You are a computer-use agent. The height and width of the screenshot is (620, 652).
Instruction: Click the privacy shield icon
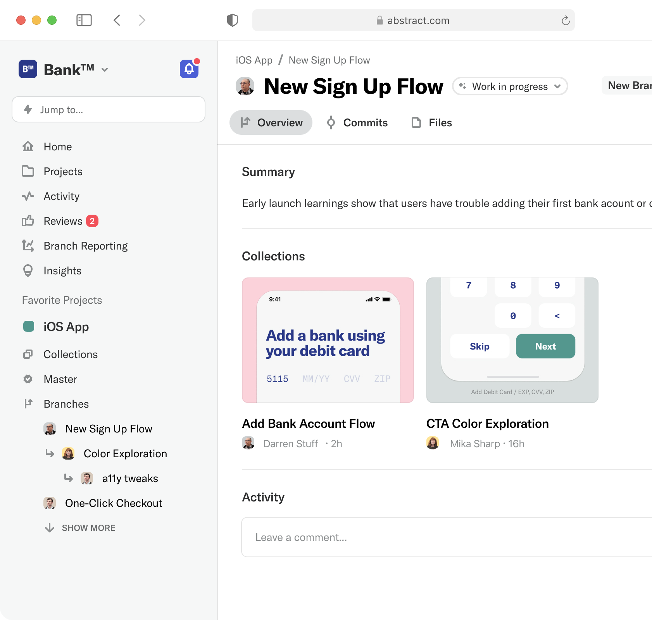coord(232,20)
